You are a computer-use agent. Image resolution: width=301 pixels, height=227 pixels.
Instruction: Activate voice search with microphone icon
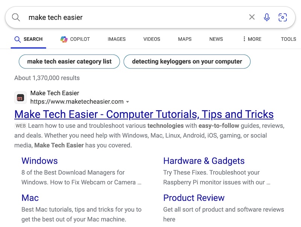pyautogui.click(x=267, y=17)
